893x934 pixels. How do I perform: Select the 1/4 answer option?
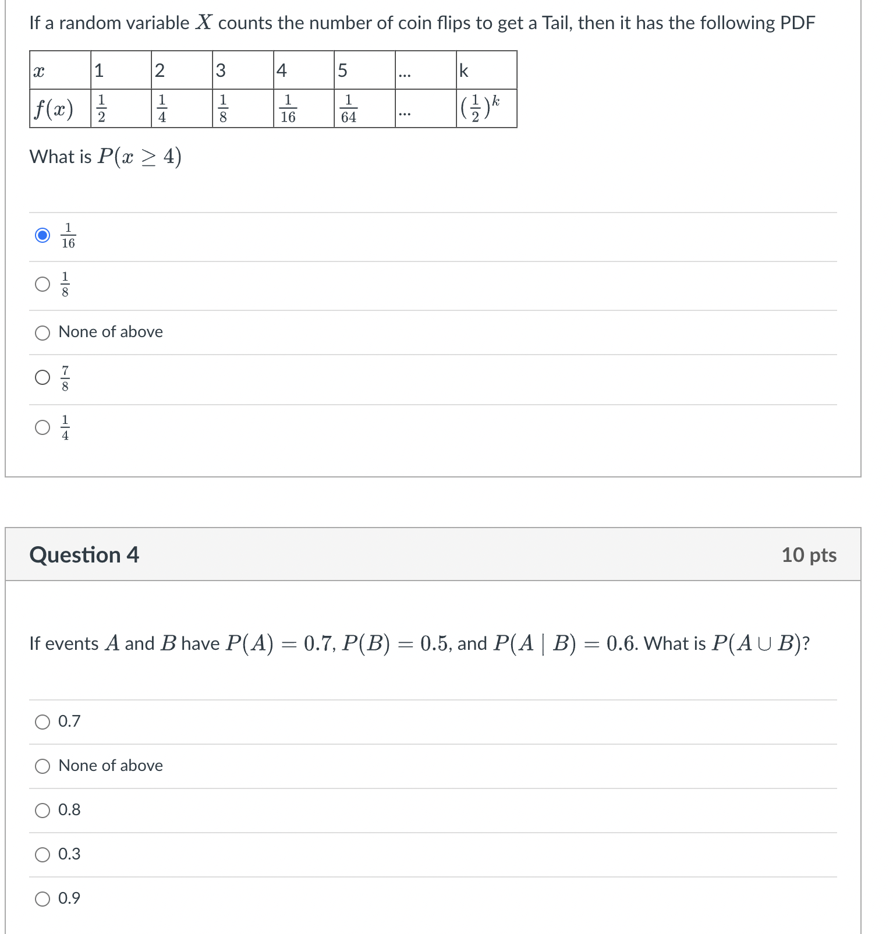point(41,427)
